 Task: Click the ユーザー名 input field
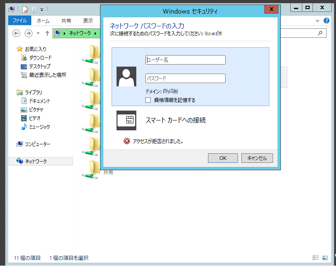pos(185,60)
